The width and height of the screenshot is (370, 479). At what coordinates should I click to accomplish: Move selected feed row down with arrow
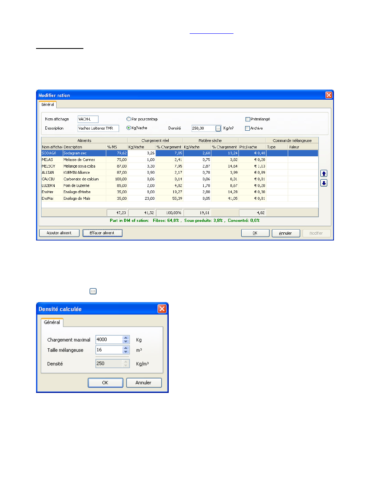[324, 183]
